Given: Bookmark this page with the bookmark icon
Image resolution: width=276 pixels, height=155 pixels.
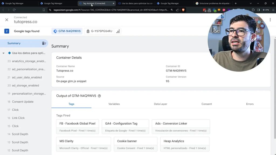Looking at the screenshot, I should [x=44, y=10].
